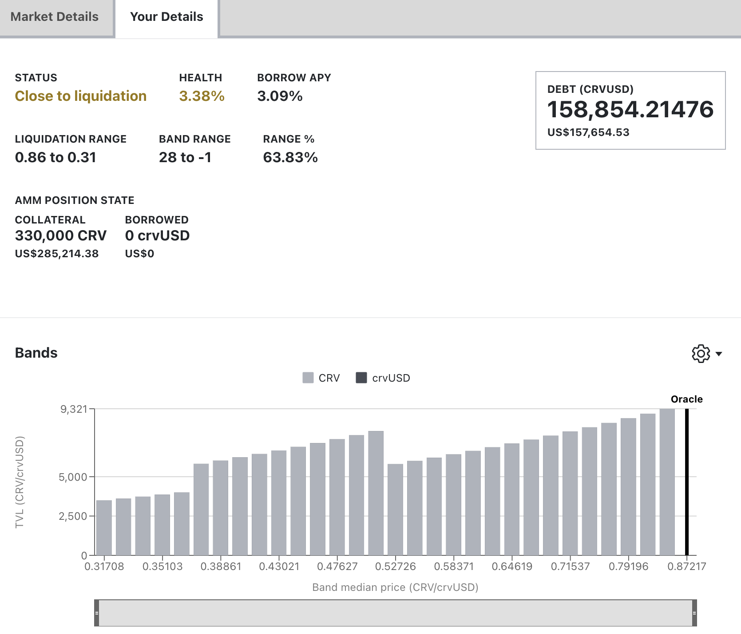
Task: Expand the dropdown arrow beside the gear
Action: pos(719,354)
